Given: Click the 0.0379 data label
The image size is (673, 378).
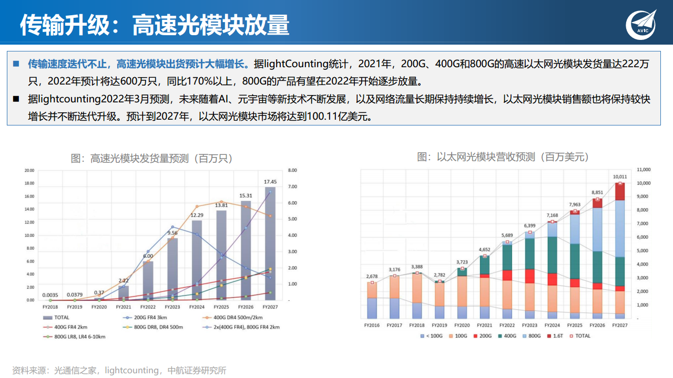Looking at the screenshot, I should coord(75,295).
